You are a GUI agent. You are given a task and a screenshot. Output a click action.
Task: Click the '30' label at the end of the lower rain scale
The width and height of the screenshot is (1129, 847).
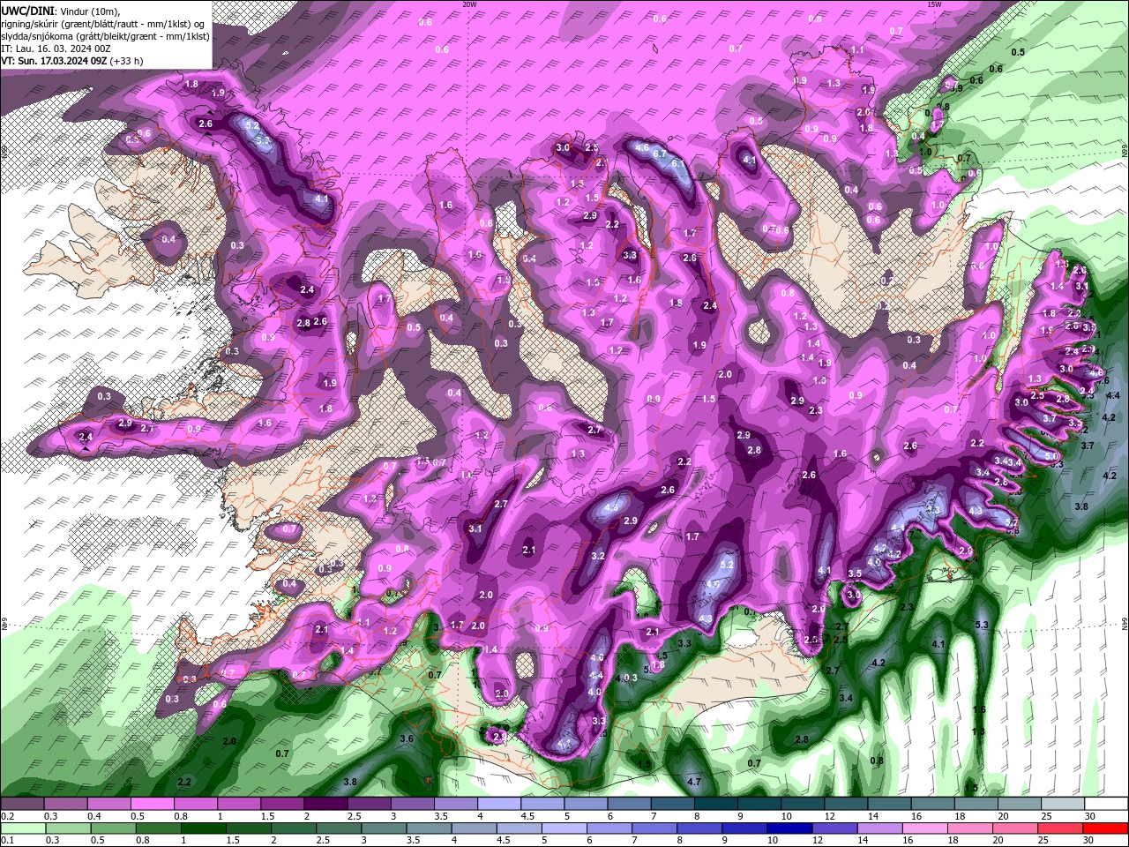pyautogui.click(x=1088, y=841)
